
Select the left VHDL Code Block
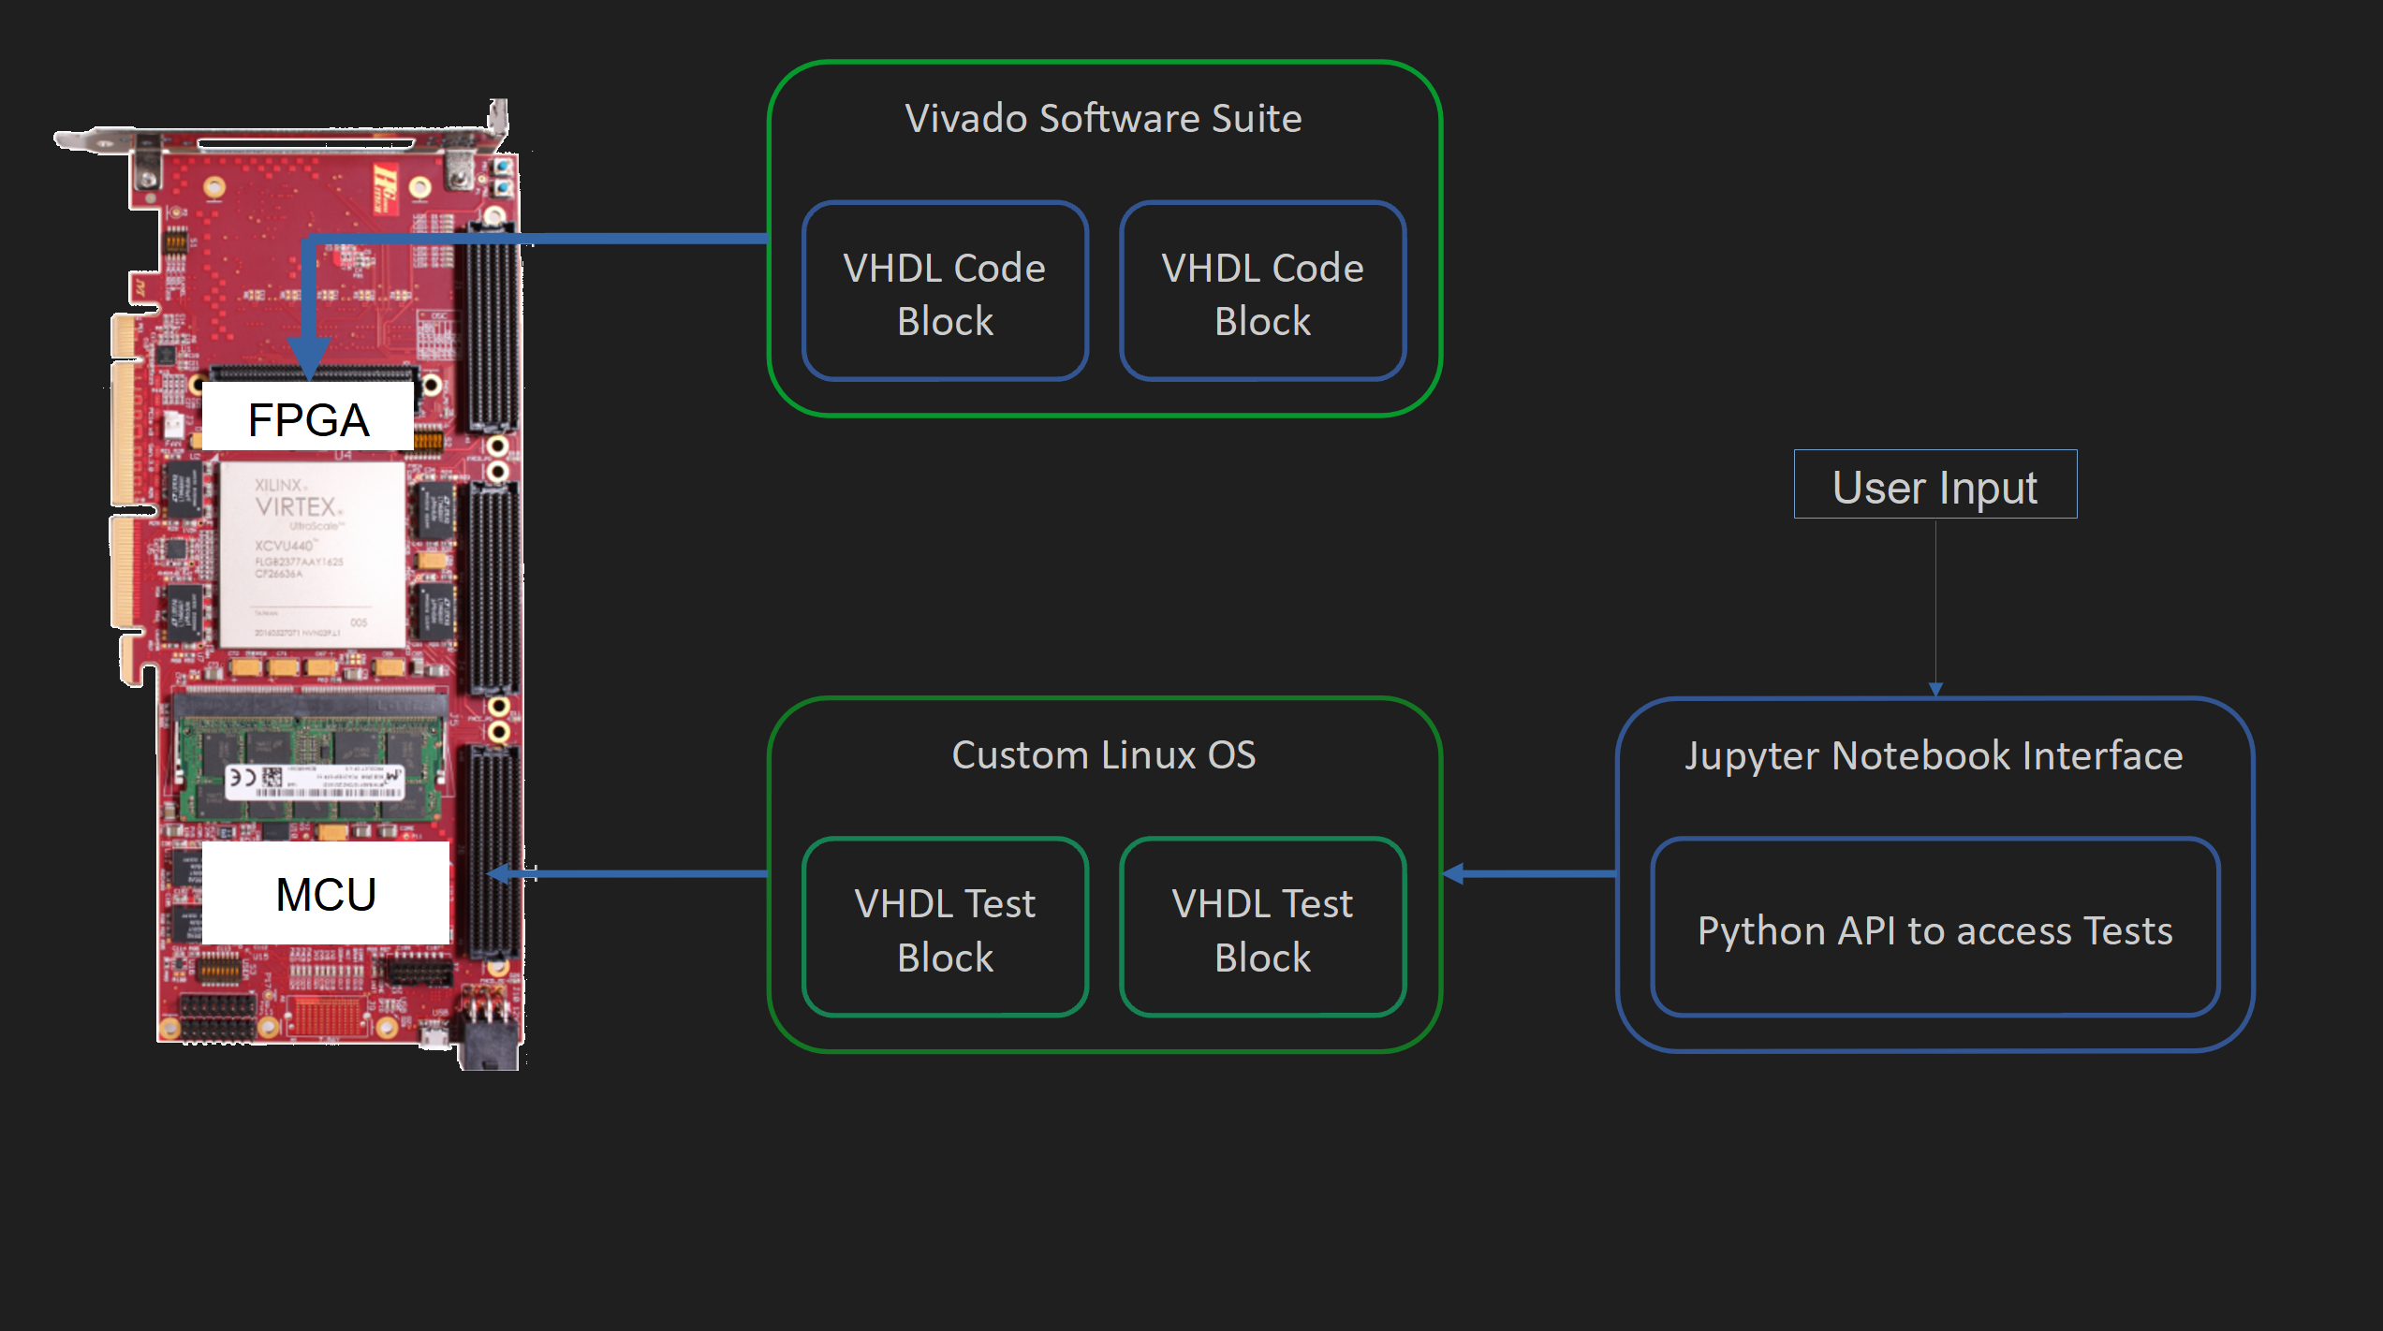point(945,293)
